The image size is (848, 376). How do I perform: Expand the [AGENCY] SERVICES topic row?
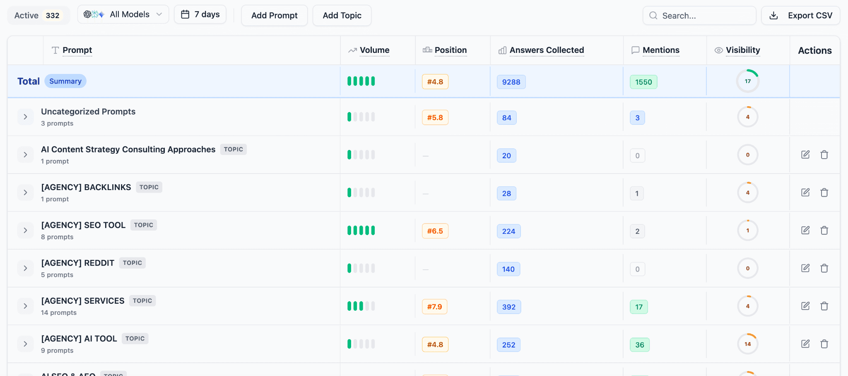point(25,306)
